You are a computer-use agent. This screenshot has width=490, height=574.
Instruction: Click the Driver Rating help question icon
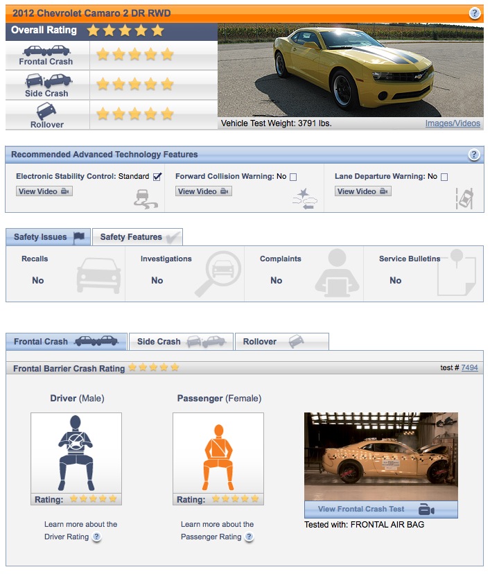point(96,537)
